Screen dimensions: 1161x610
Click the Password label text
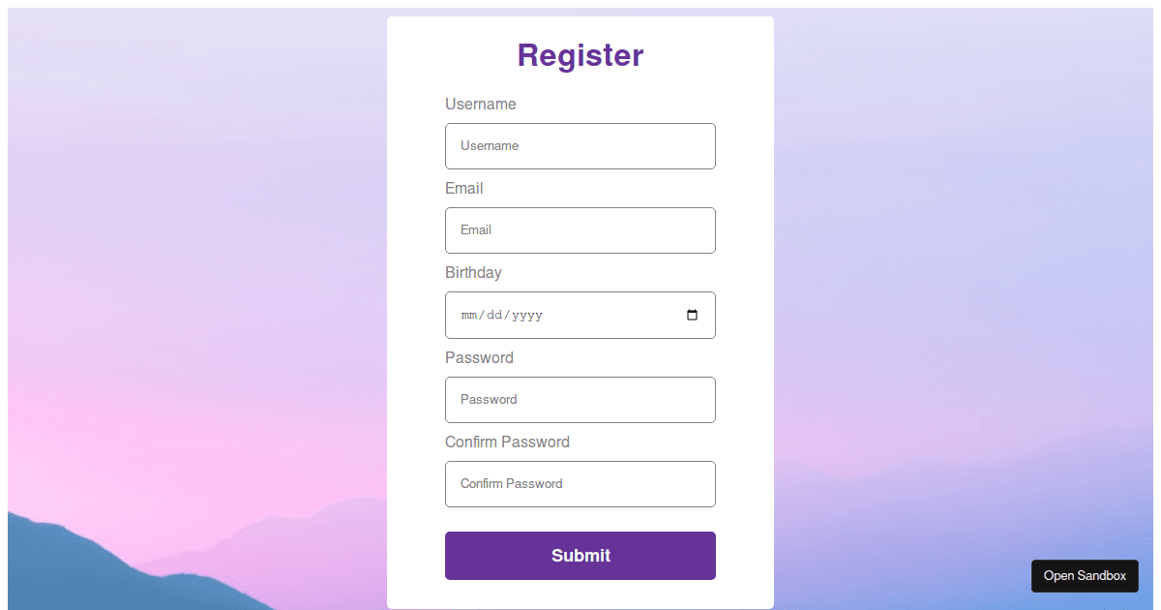pyautogui.click(x=479, y=357)
